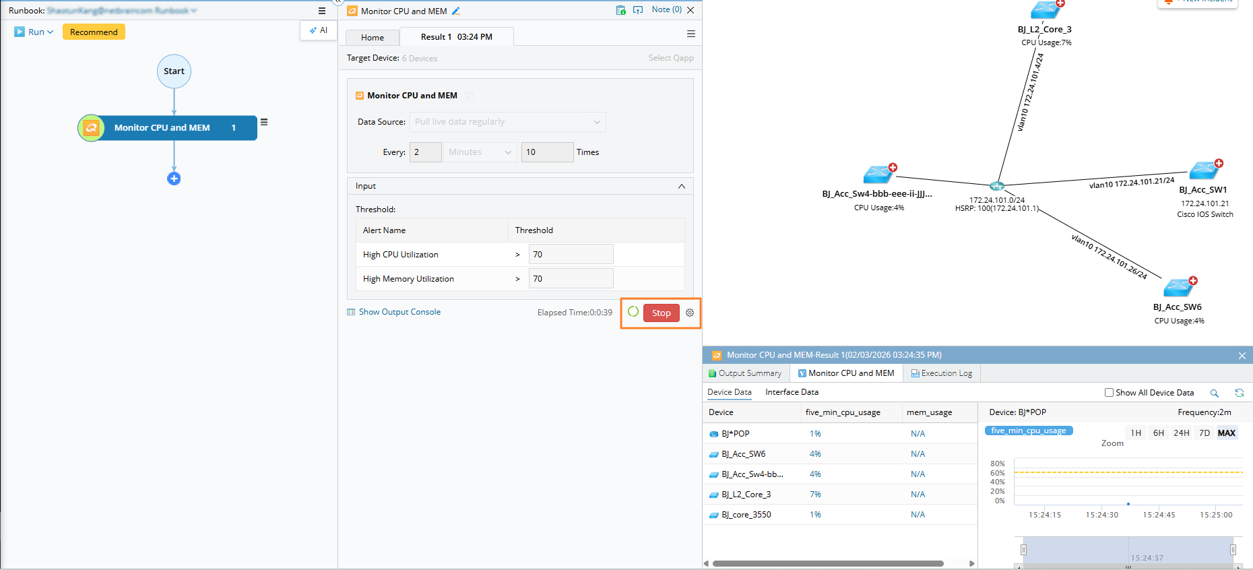Select the BJ_Acc_SW6 switch icon on the map

1180,286
